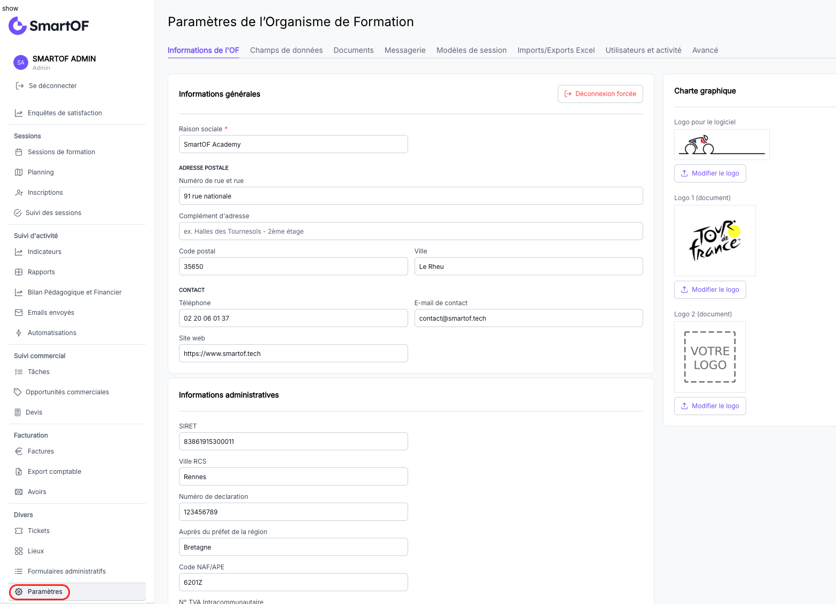Click the Se déconnecter link
Image resolution: width=836 pixels, height=604 pixels.
[53, 86]
